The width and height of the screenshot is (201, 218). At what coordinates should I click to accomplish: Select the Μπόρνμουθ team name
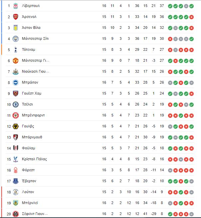point(32,137)
